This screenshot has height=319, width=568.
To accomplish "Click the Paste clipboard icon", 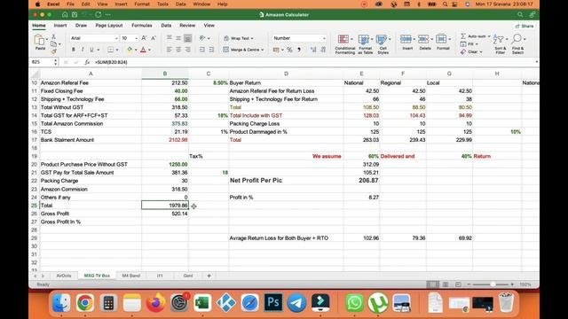I will pos(39,40).
